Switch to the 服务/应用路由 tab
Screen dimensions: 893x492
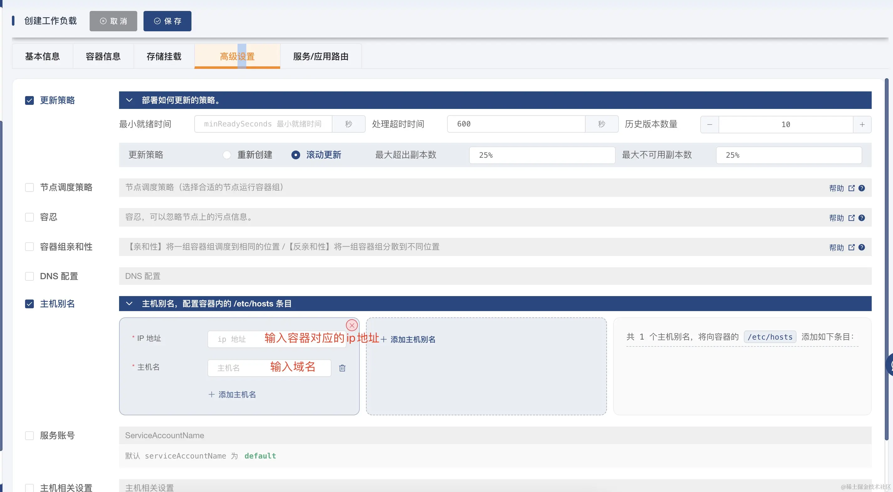pyautogui.click(x=321, y=56)
